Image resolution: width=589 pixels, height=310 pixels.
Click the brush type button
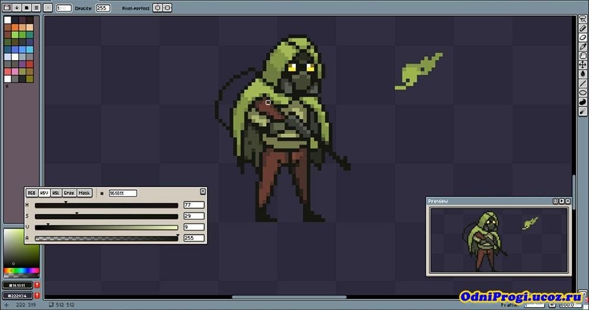point(48,8)
